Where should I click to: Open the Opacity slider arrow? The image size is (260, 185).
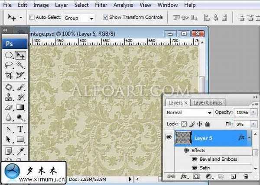pos(253,112)
